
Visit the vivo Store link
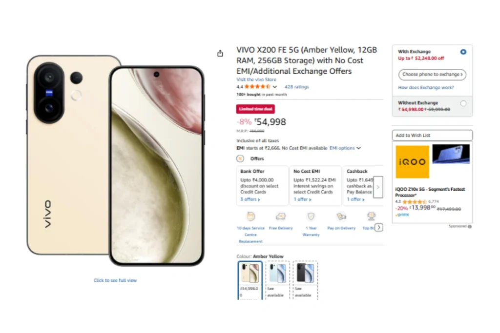[256, 79]
